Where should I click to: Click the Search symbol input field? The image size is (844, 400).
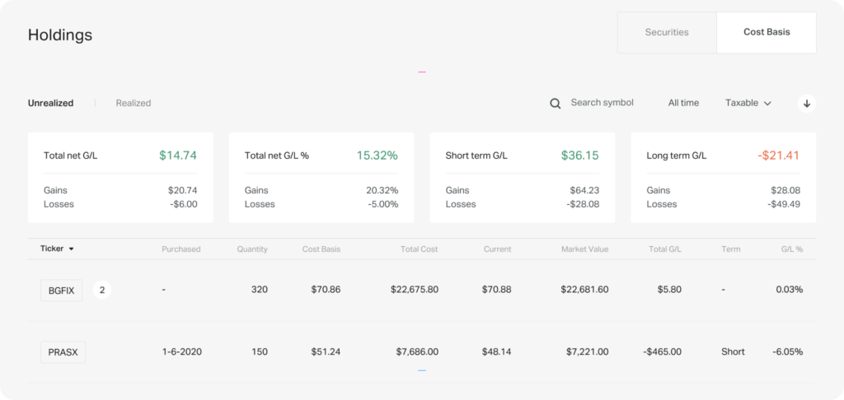(x=602, y=103)
